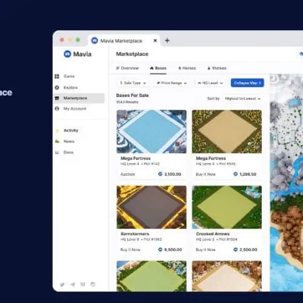Click the coin icon beside 8,500.00
303x303 pixels.
[x=160, y=250]
